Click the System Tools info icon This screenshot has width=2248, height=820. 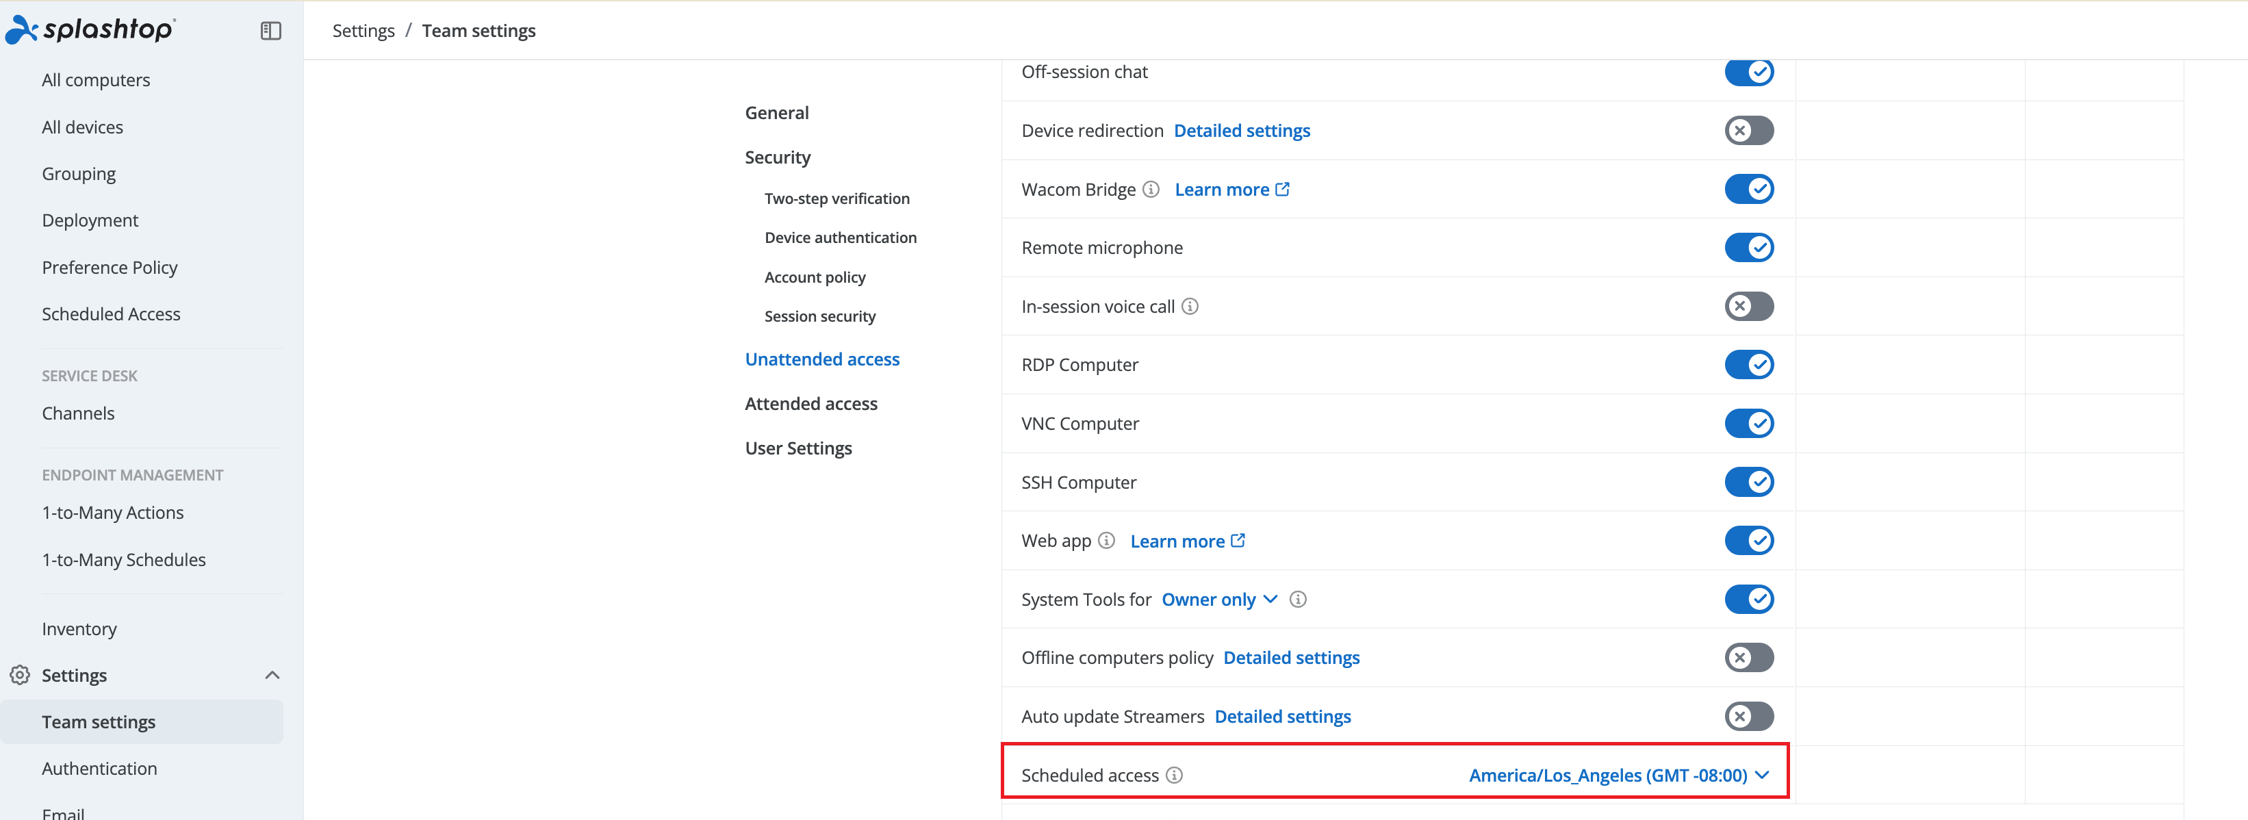pos(1298,600)
